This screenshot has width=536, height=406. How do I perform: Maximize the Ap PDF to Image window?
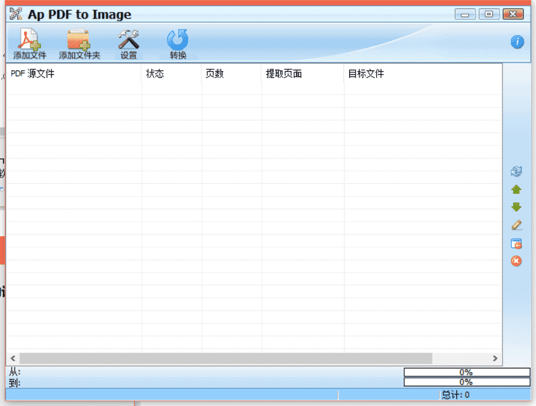click(489, 14)
